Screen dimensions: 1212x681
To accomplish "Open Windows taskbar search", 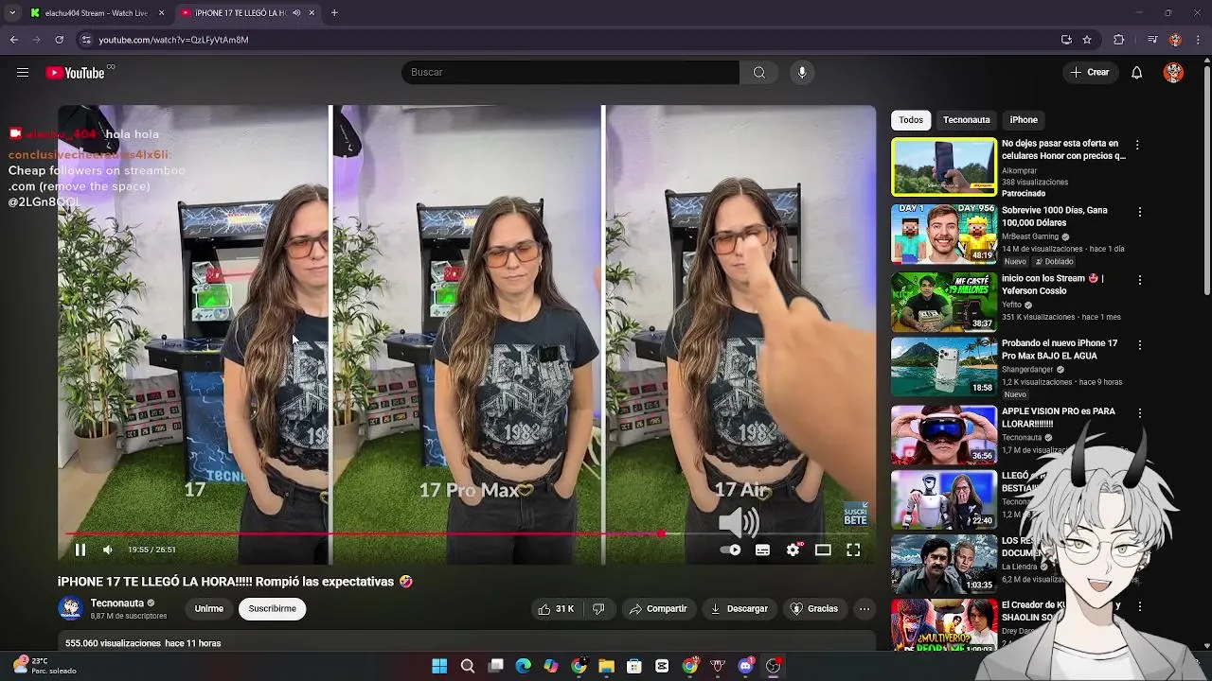I will point(468,666).
